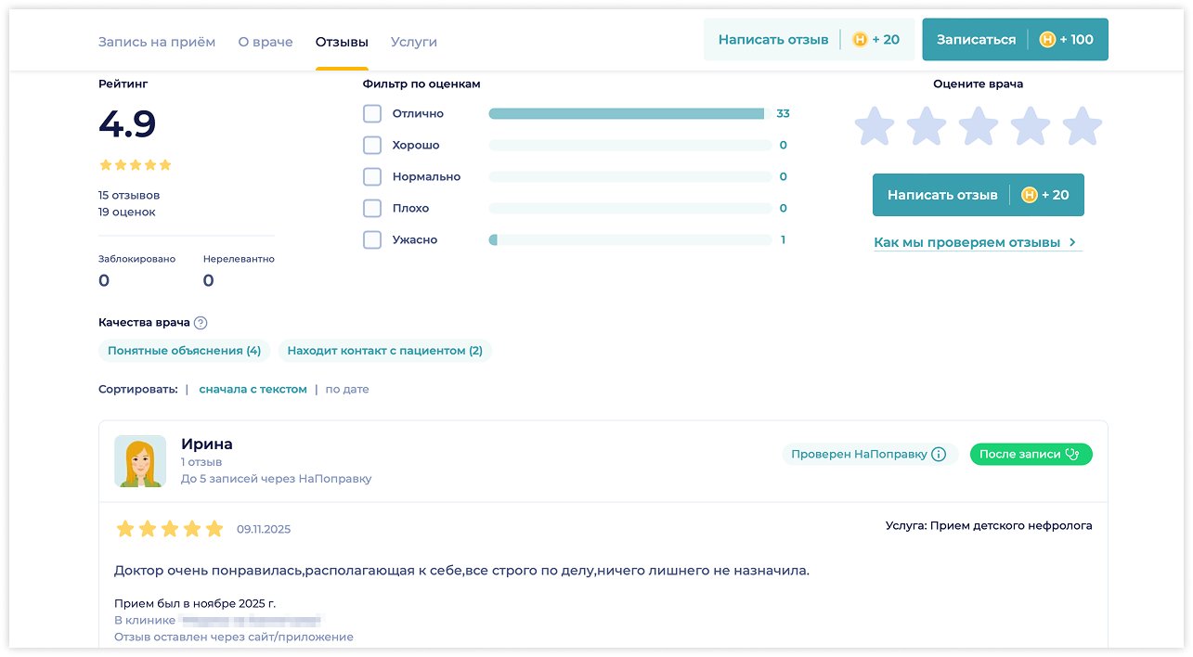
Task: Select the fourth star in doctor rating
Action: tap(1030, 126)
